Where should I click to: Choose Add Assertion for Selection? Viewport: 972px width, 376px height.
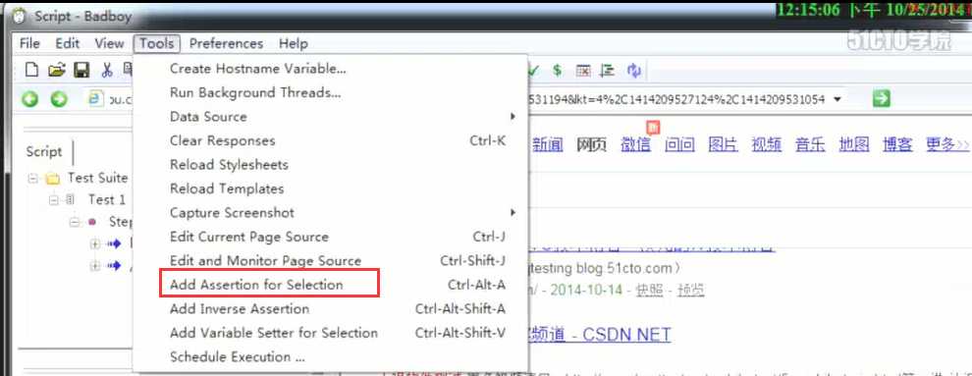pos(331,285)
